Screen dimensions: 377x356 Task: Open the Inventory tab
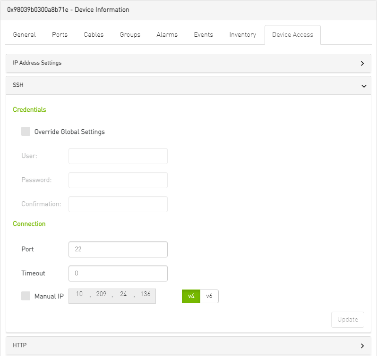242,35
